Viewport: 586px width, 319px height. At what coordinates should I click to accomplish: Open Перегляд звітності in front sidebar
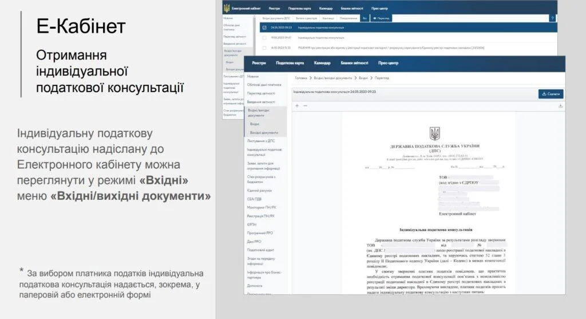tap(261, 93)
